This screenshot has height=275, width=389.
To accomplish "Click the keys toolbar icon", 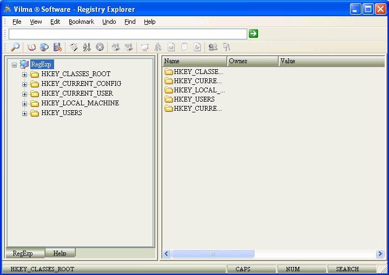I will [x=226, y=47].
